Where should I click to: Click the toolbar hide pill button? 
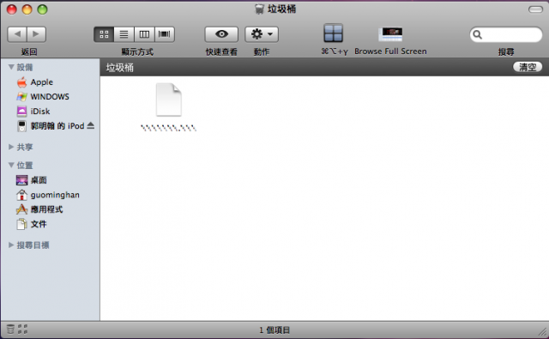click(x=535, y=9)
